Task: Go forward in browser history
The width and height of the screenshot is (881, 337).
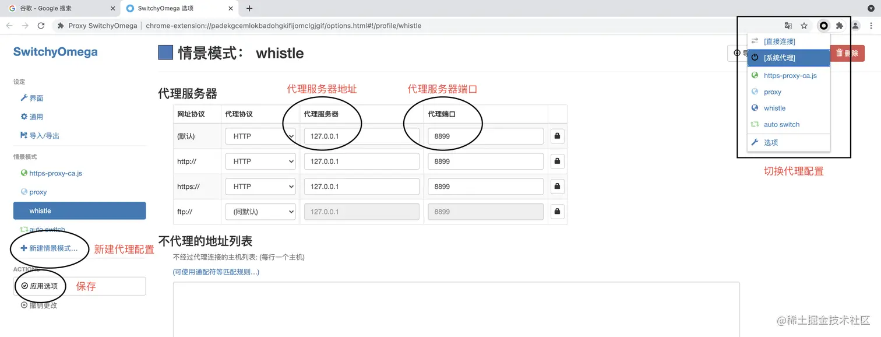Action: [x=25, y=26]
